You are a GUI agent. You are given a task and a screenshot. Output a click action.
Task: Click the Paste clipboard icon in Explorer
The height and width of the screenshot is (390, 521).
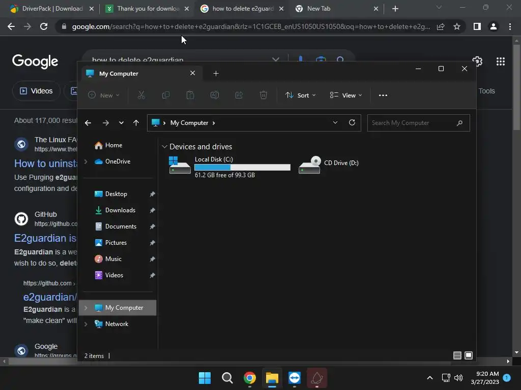click(190, 95)
